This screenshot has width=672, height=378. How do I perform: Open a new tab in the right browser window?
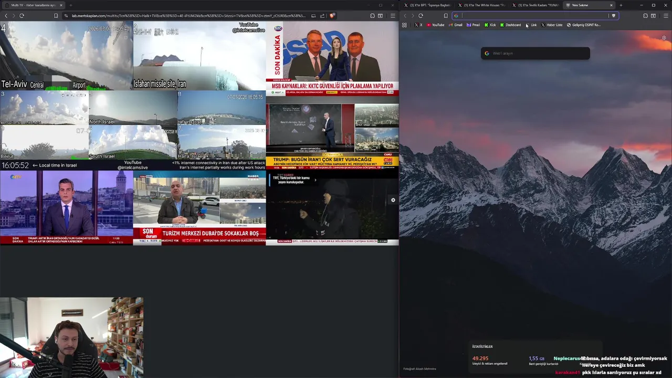[621, 5]
